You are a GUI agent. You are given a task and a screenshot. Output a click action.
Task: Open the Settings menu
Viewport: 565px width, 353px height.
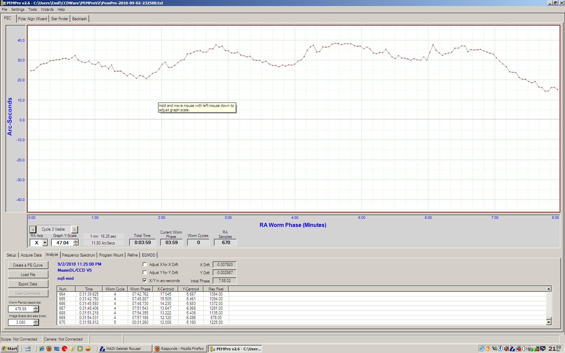click(17, 9)
